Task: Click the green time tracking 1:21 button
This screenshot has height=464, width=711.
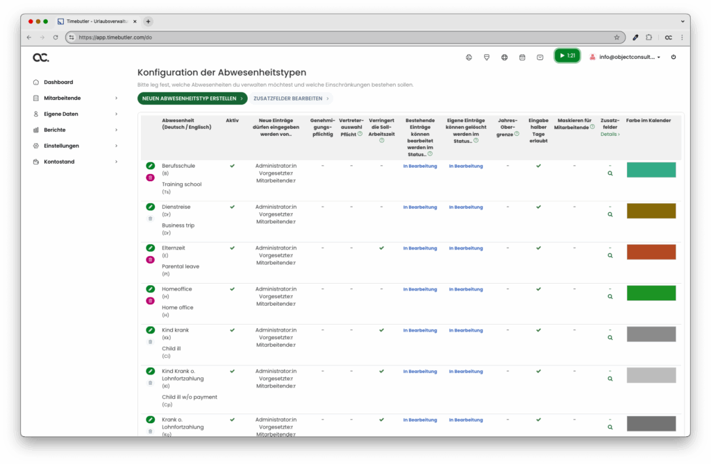Action: tap(567, 55)
